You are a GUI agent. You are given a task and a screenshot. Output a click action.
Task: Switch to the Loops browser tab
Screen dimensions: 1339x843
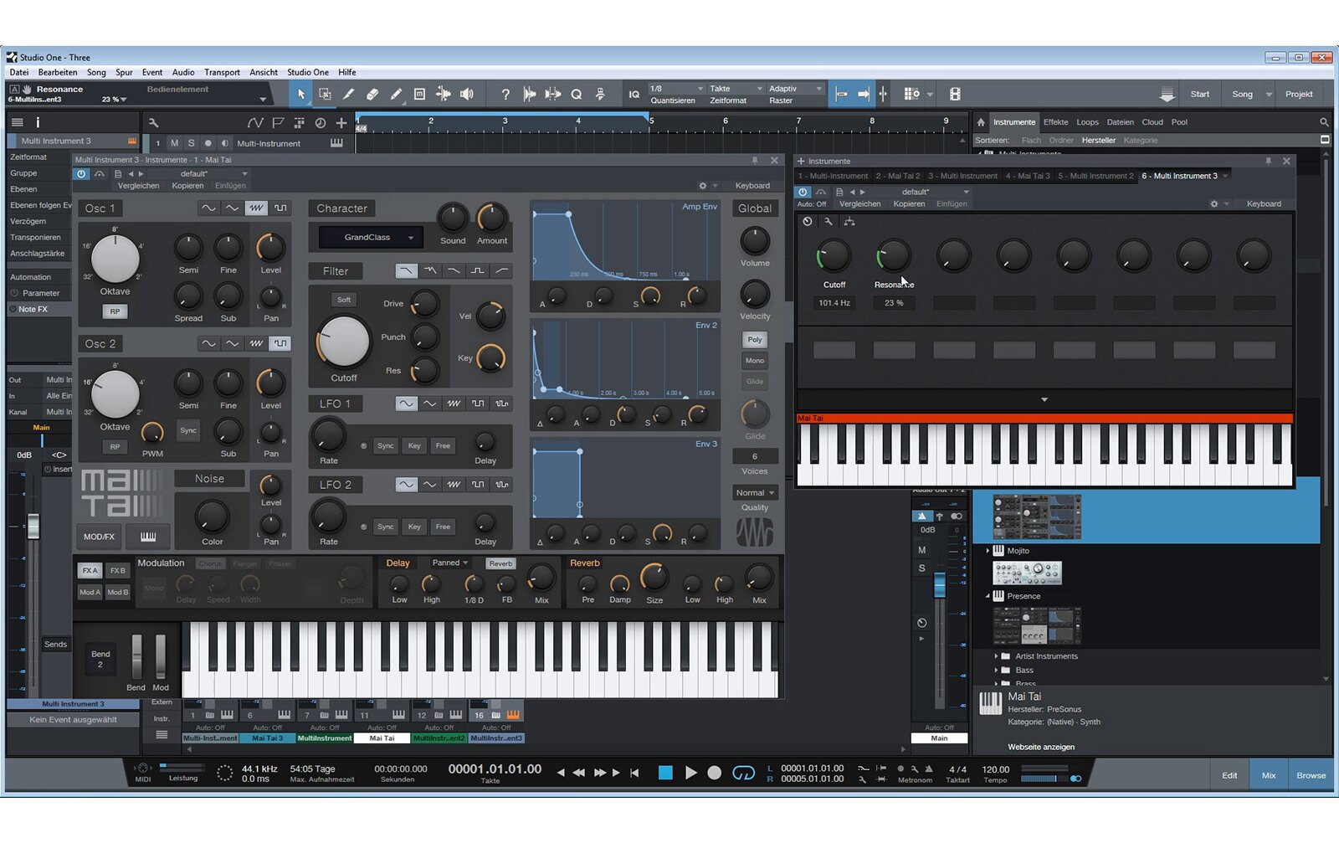click(x=1087, y=122)
